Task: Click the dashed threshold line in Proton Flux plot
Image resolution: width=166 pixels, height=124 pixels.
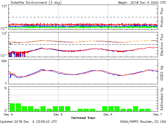Action: [83, 17]
